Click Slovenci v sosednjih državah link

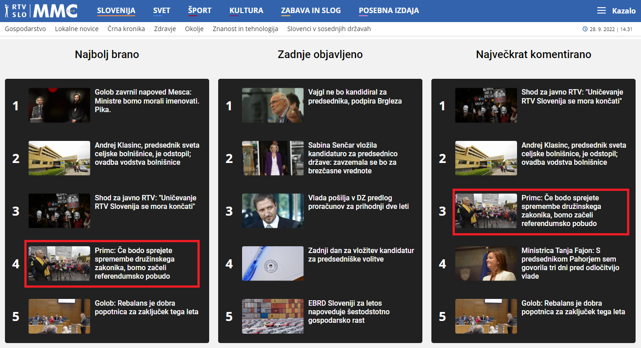pyautogui.click(x=329, y=29)
